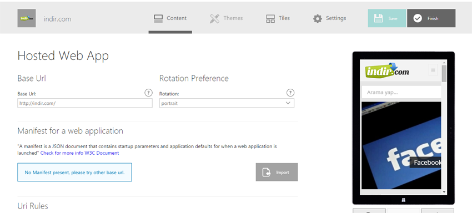Viewport: 472px width, 213px height.
Task: Click the help icon beside Base Url
Action: 148,93
